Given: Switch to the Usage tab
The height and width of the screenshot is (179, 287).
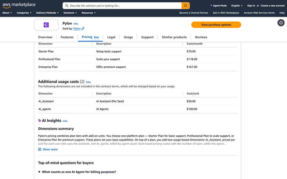Looking at the screenshot, I should [x=128, y=37].
